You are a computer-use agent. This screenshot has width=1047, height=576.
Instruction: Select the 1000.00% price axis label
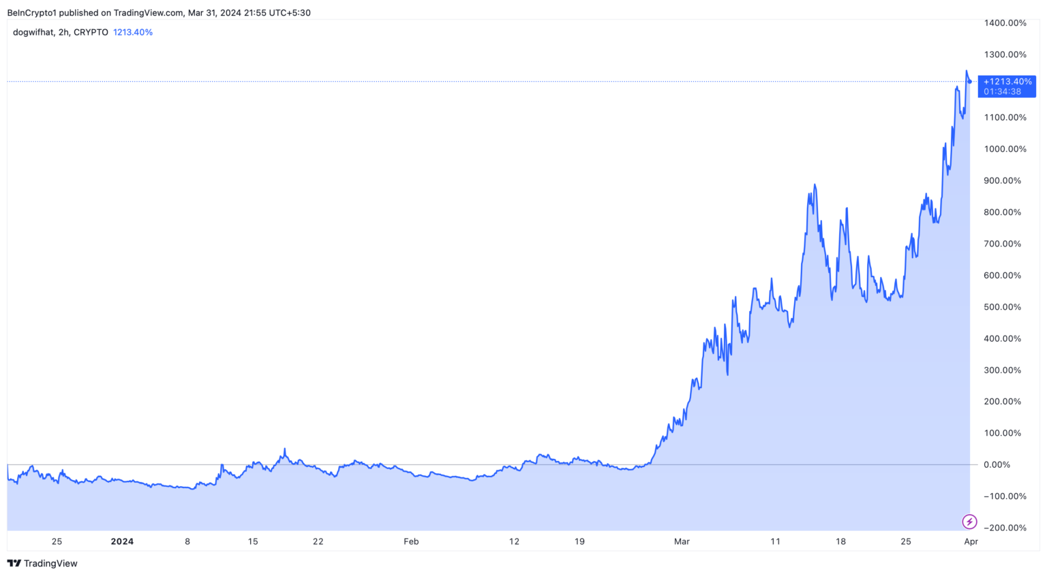point(1005,149)
